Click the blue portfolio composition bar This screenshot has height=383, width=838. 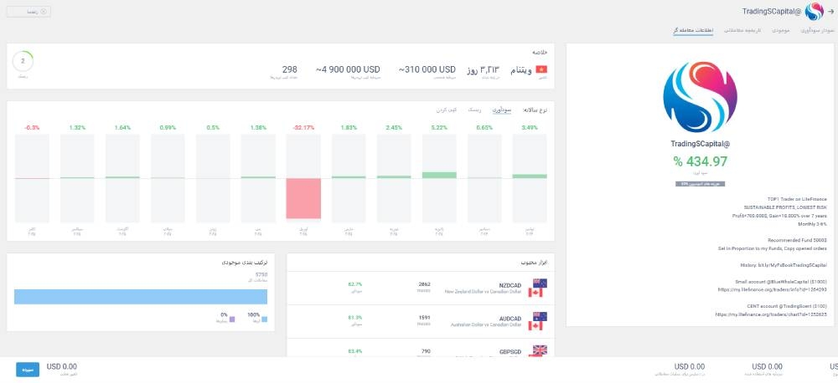140,297
